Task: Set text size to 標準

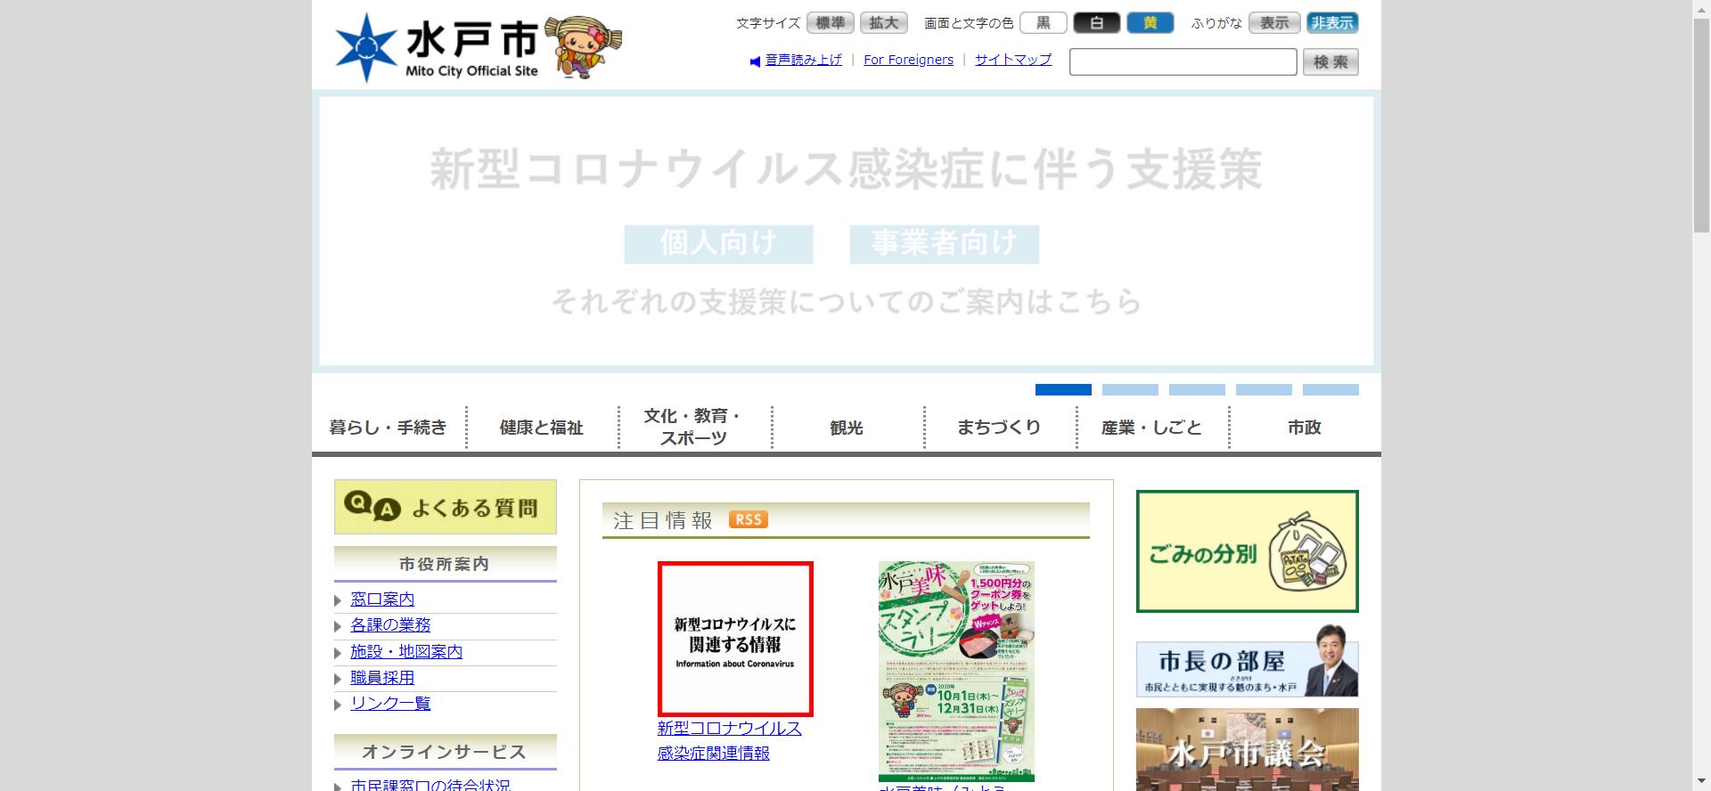Action: [830, 23]
